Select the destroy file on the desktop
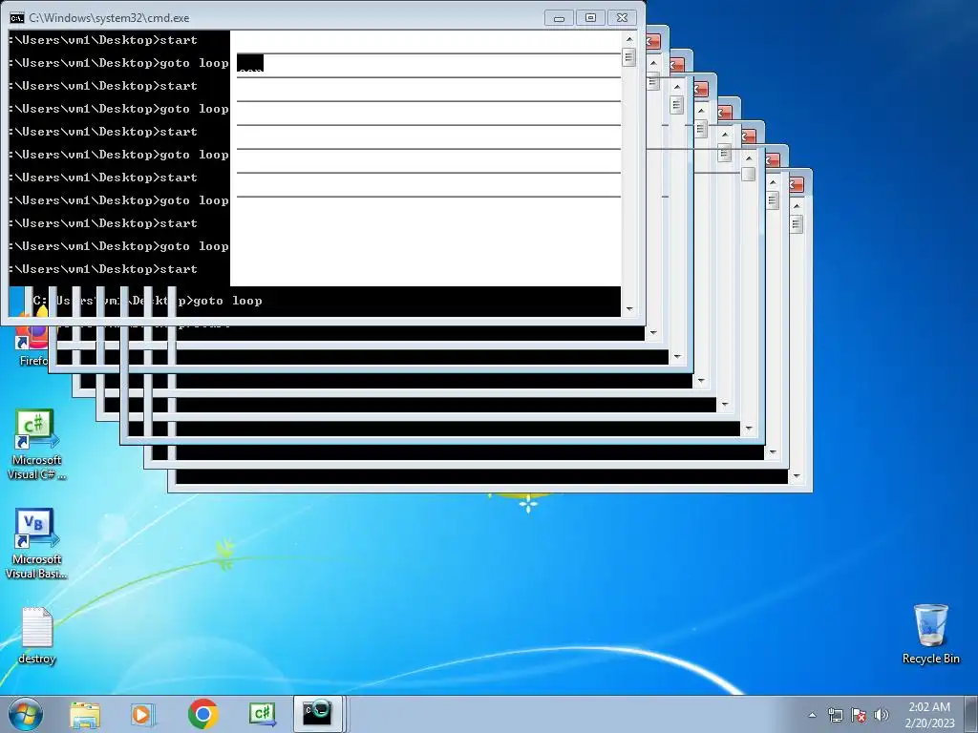978x733 pixels. [37, 636]
